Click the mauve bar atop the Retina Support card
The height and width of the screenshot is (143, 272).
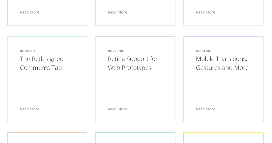135,36
